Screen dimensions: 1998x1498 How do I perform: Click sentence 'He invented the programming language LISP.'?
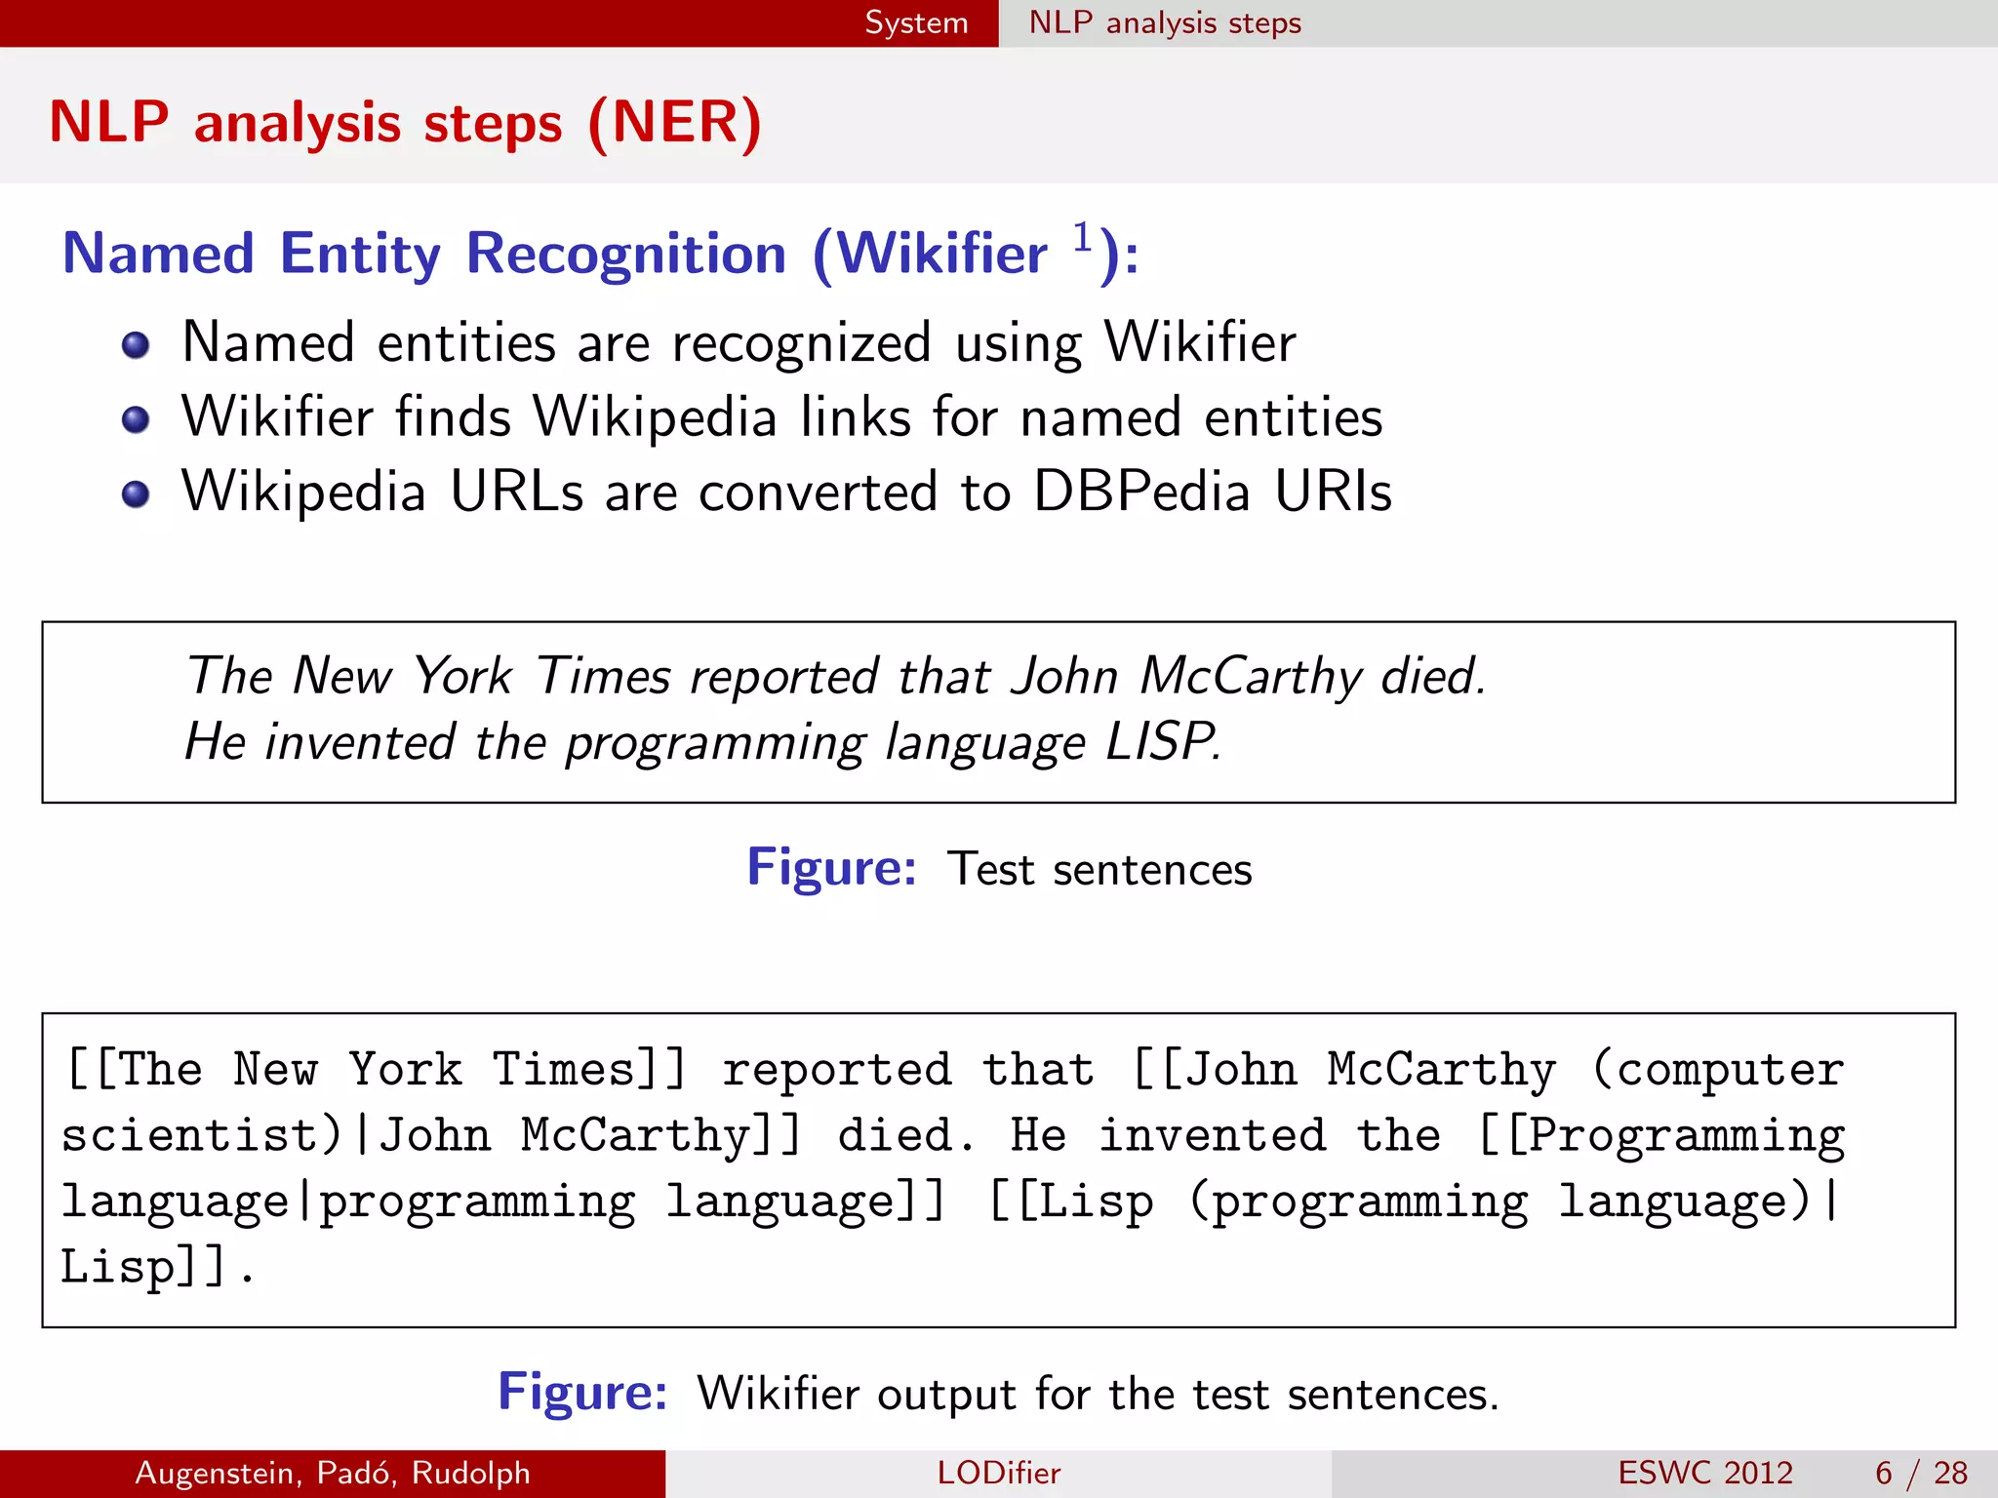click(x=703, y=742)
